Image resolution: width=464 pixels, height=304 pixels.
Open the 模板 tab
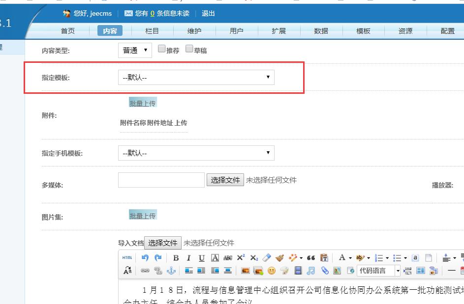(x=364, y=31)
